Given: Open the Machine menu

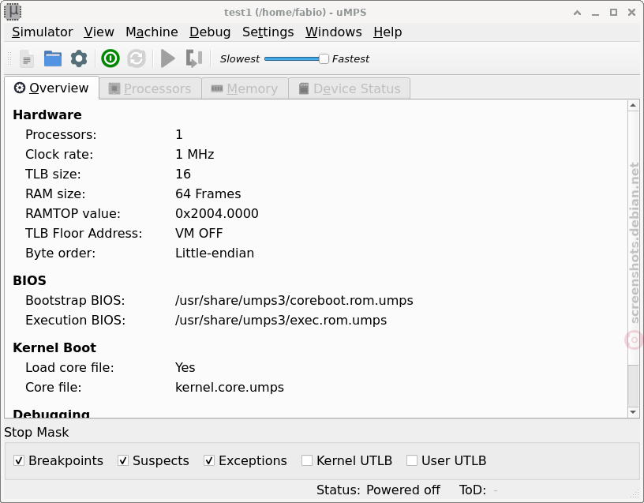Looking at the screenshot, I should click(152, 32).
